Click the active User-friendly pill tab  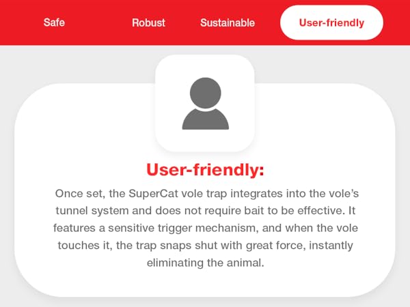coord(331,23)
